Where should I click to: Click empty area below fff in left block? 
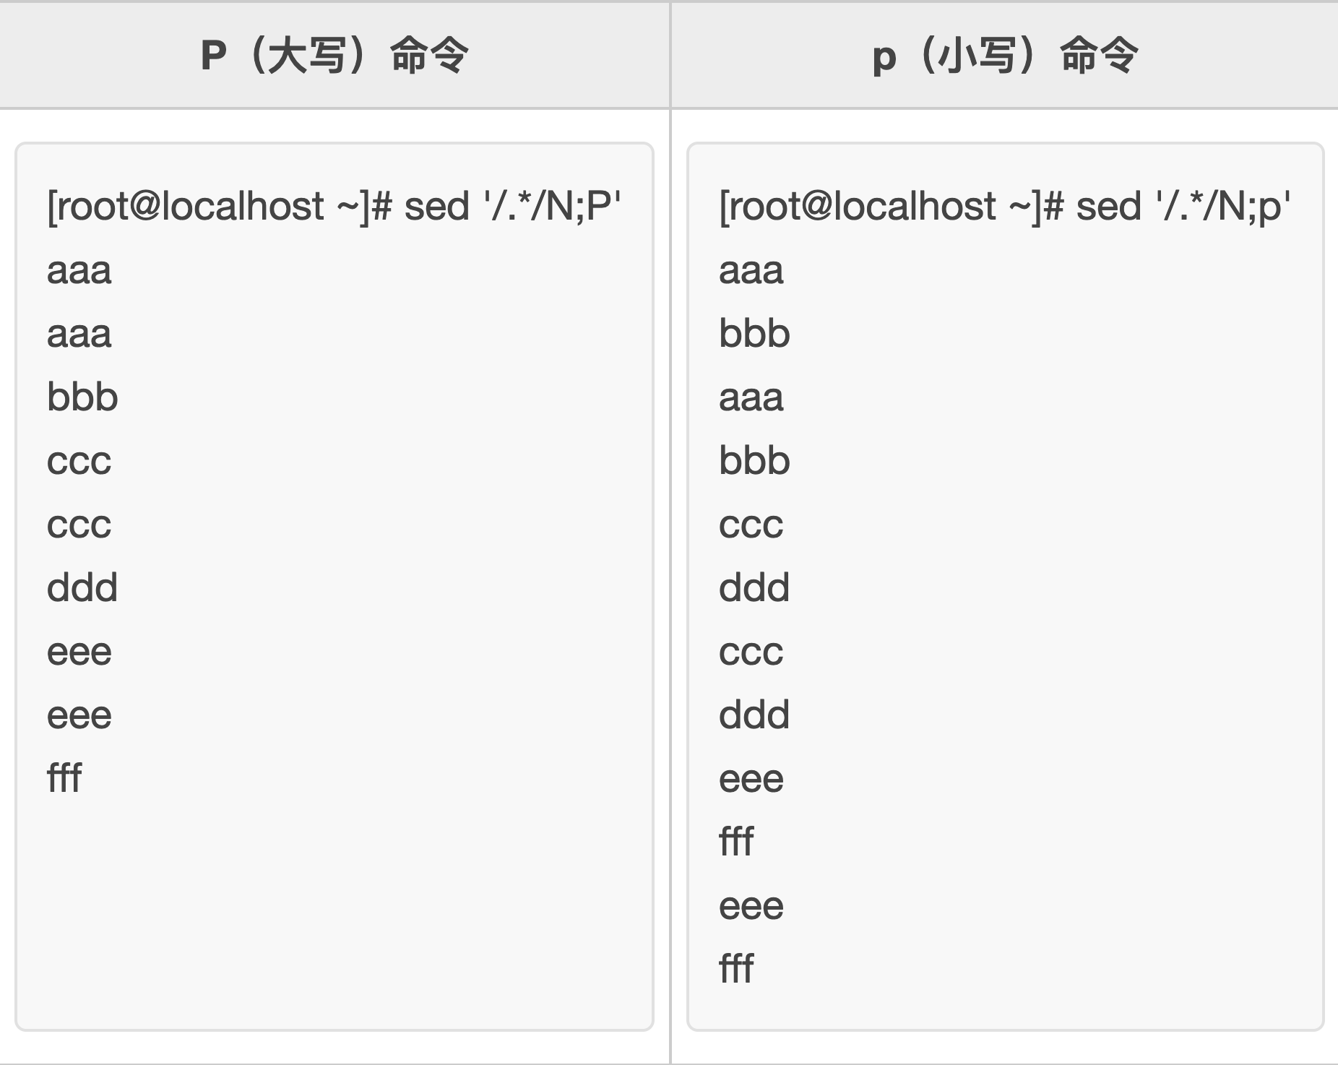(334, 910)
